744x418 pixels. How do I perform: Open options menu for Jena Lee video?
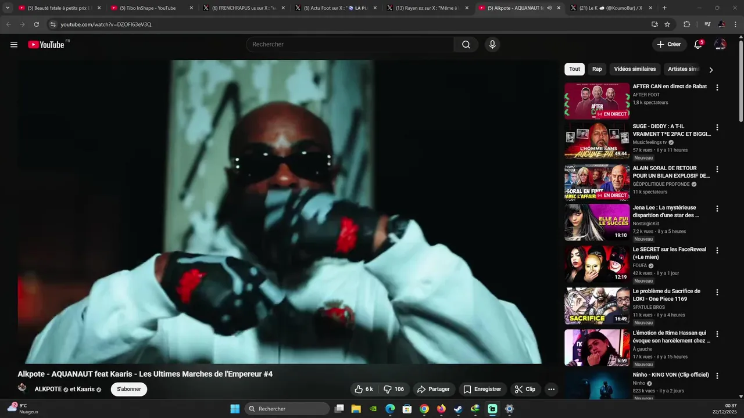coord(717,208)
